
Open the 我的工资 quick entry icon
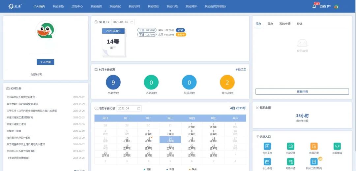[267, 146]
